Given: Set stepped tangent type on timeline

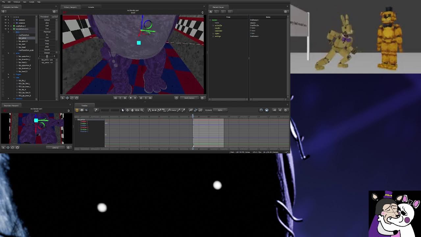Looking at the screenshot, I should (x=164, y=110).
